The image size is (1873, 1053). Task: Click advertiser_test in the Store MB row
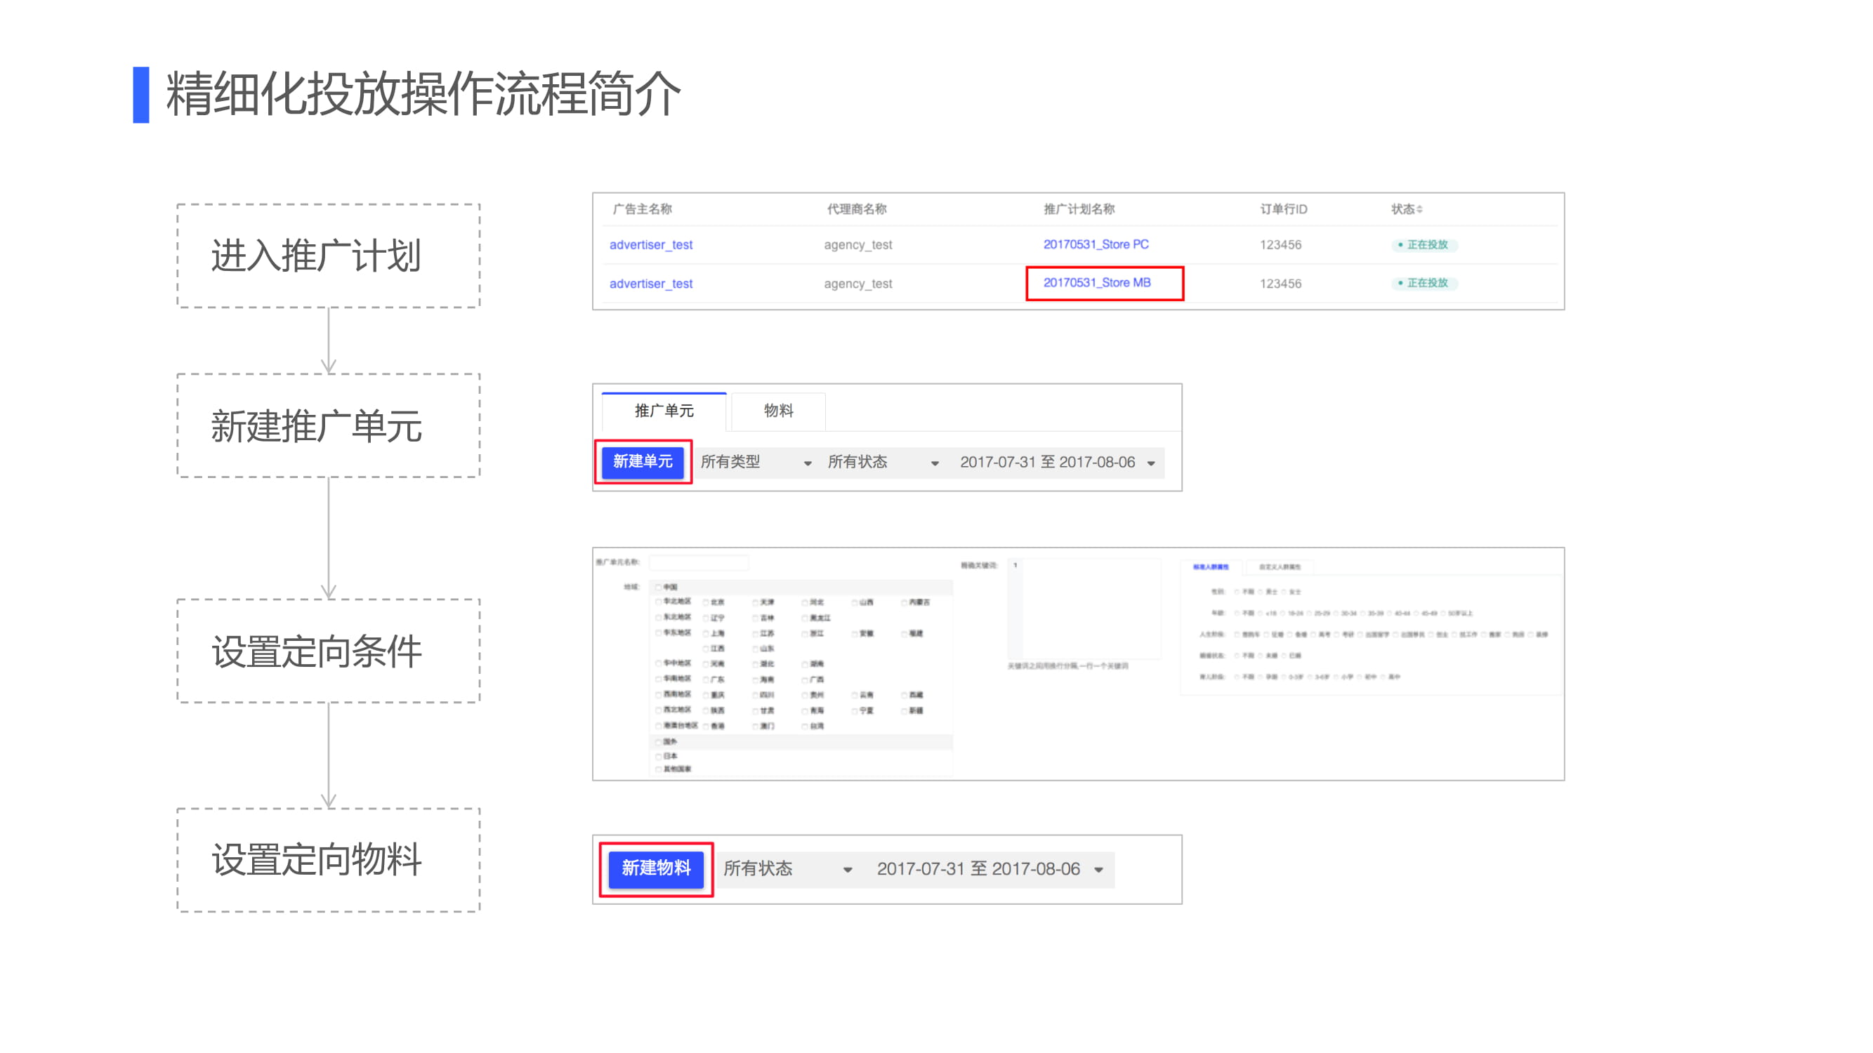tap(651, 284)
